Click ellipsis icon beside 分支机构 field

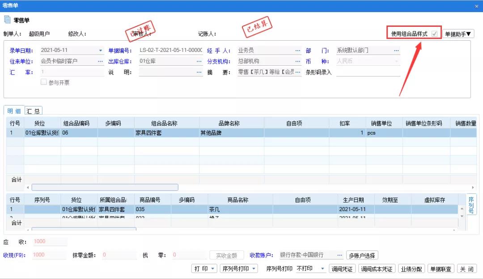point(298,61)
